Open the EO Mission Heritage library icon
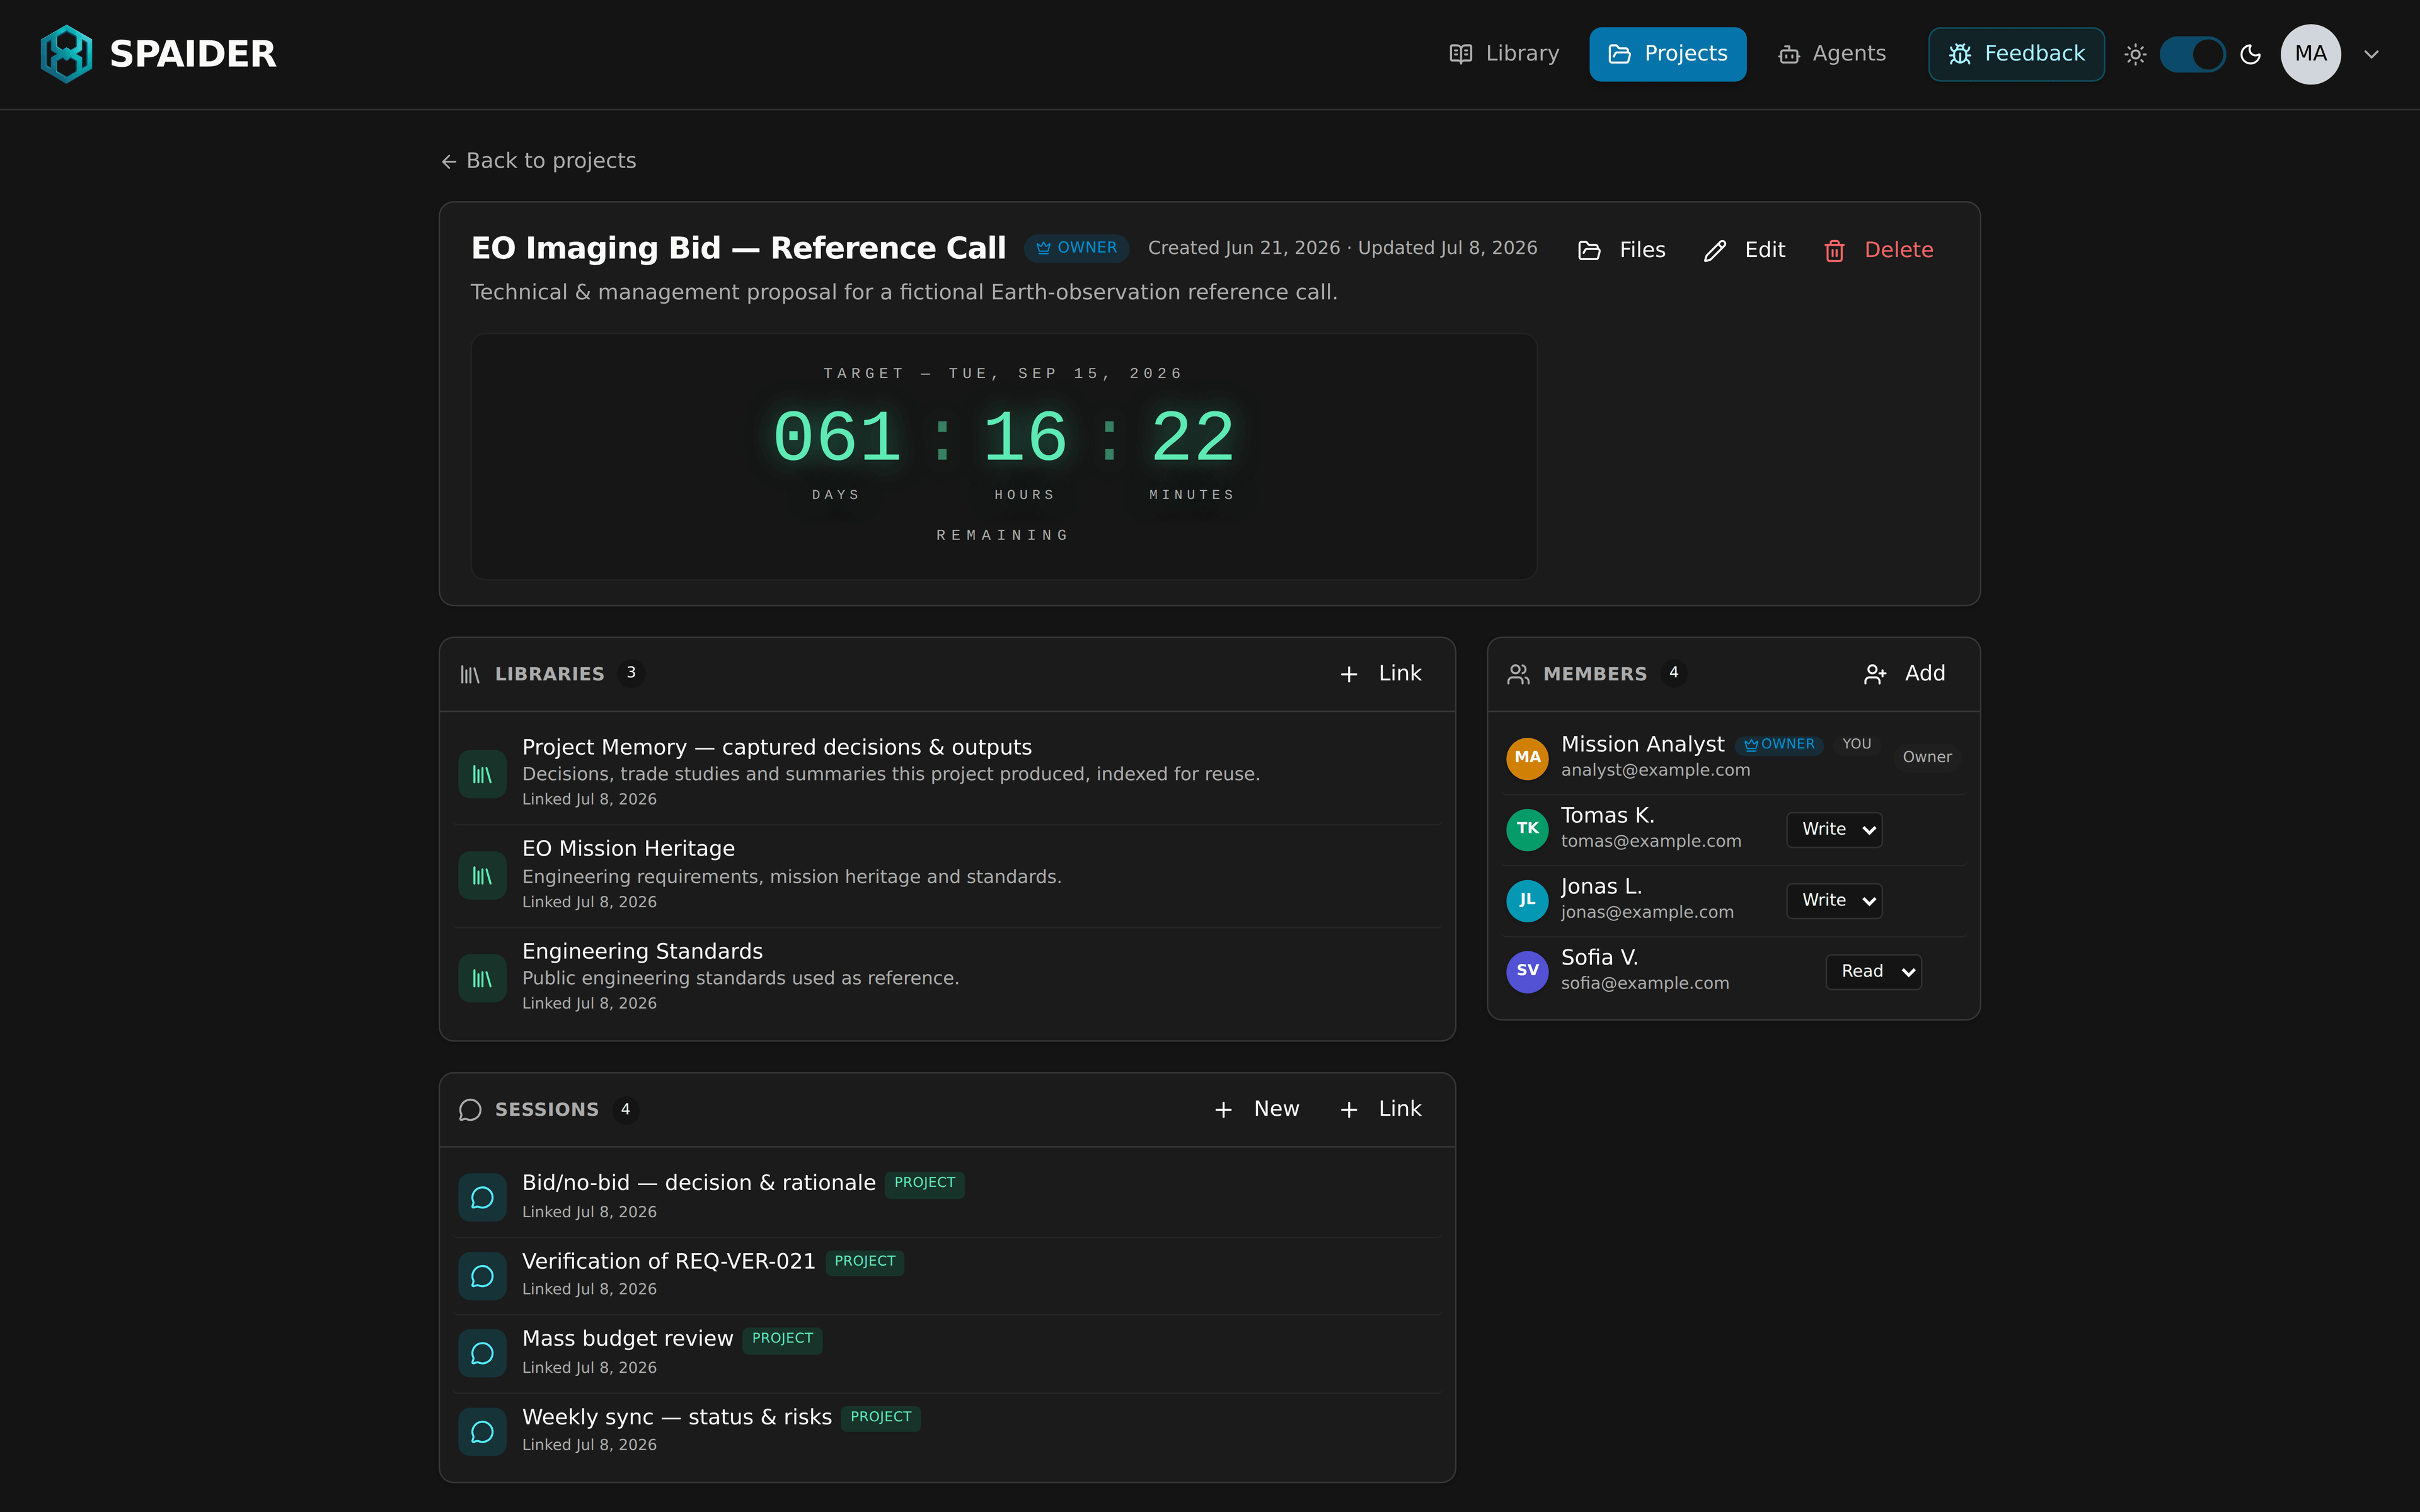Viewport: 2420px width, 1512px height. click(482, 876)
